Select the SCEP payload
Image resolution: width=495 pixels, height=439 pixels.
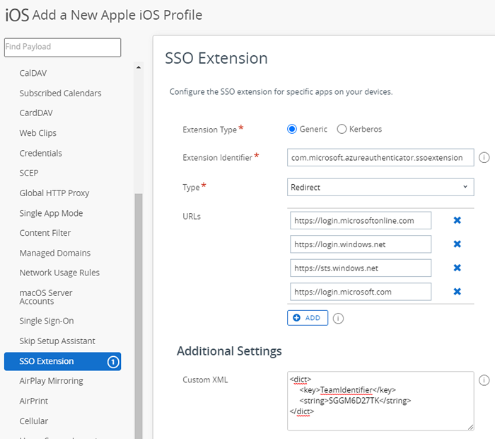click(29, 173)
